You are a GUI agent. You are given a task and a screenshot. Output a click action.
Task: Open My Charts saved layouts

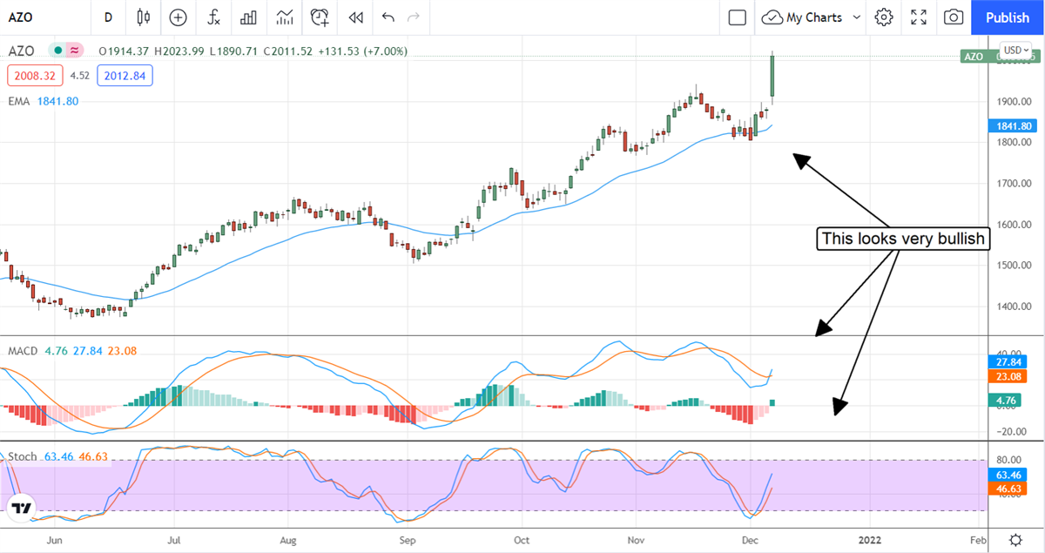click(804, 17)
